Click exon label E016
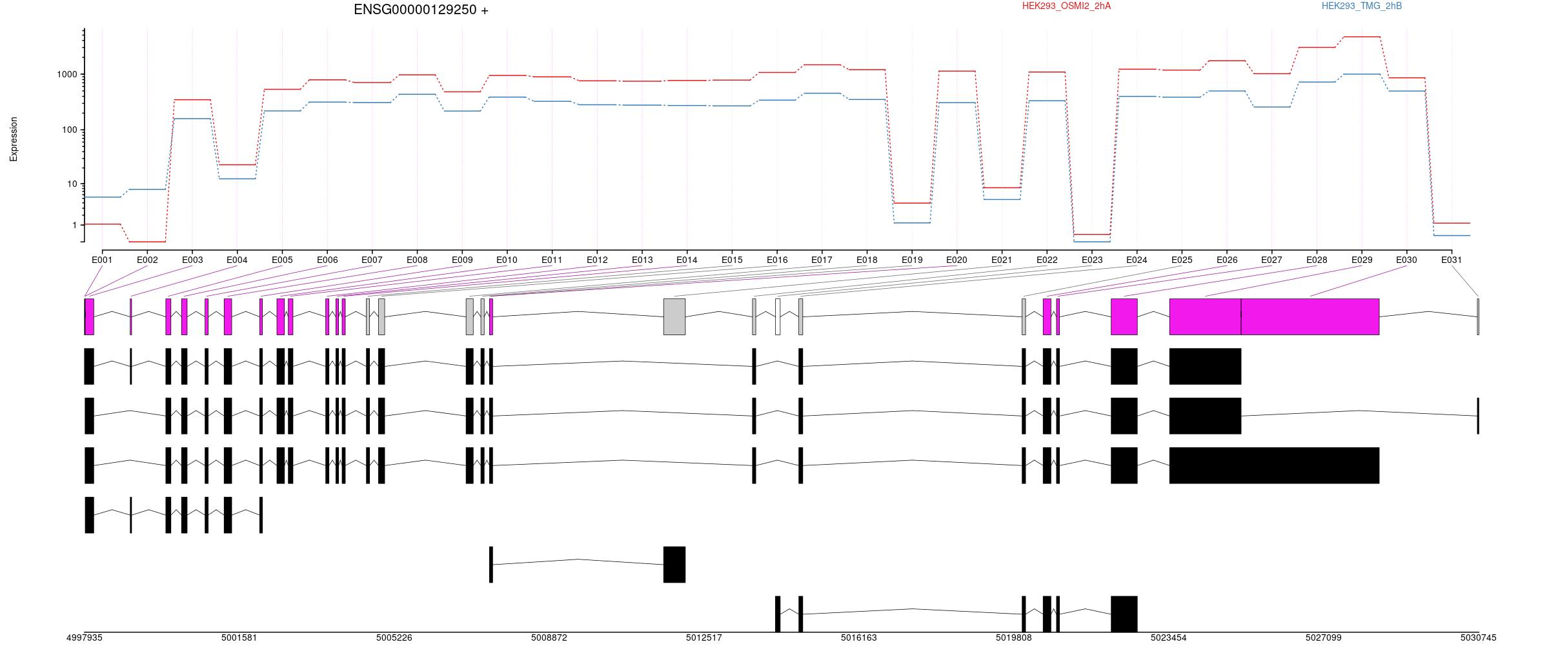1549x651 pixels. coord(777,260)
